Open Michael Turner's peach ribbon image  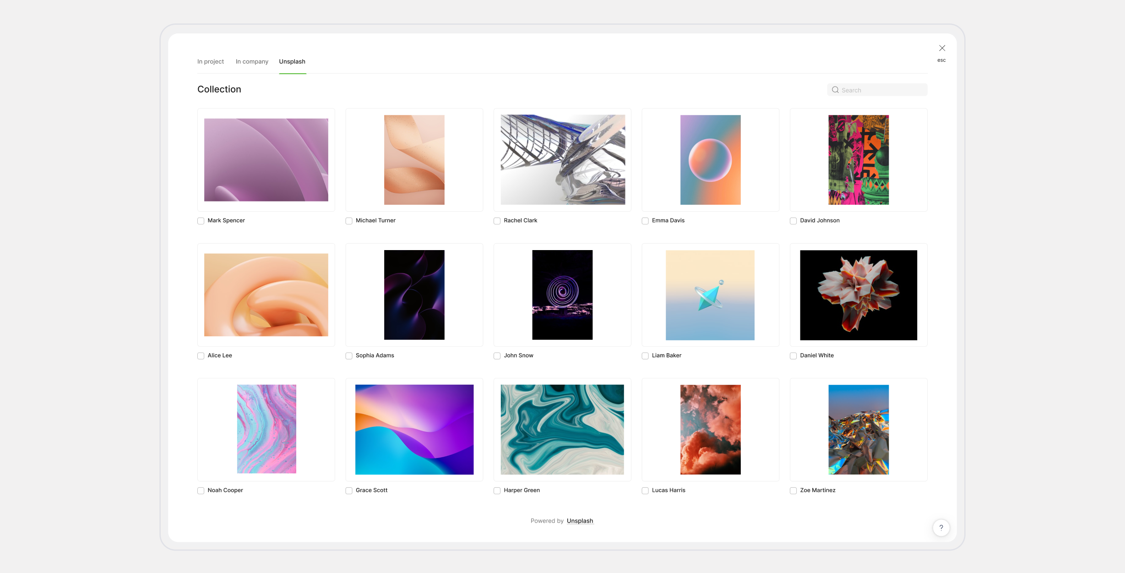(x=414, y=160)
